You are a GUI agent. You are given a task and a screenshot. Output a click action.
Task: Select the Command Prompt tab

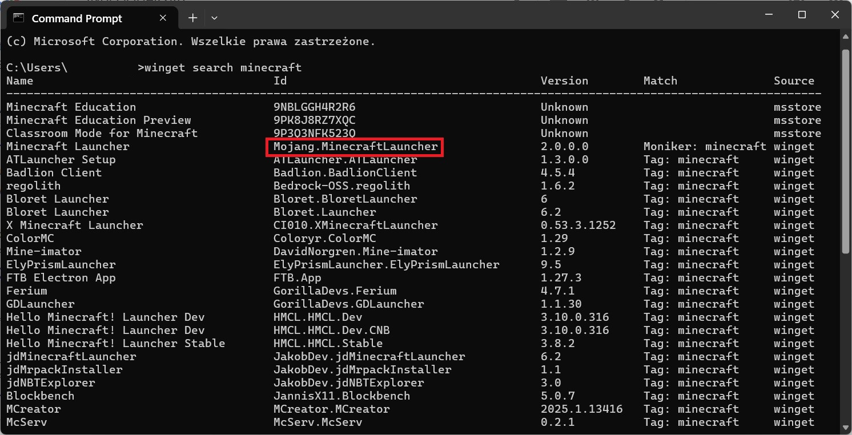click(91, 18)
